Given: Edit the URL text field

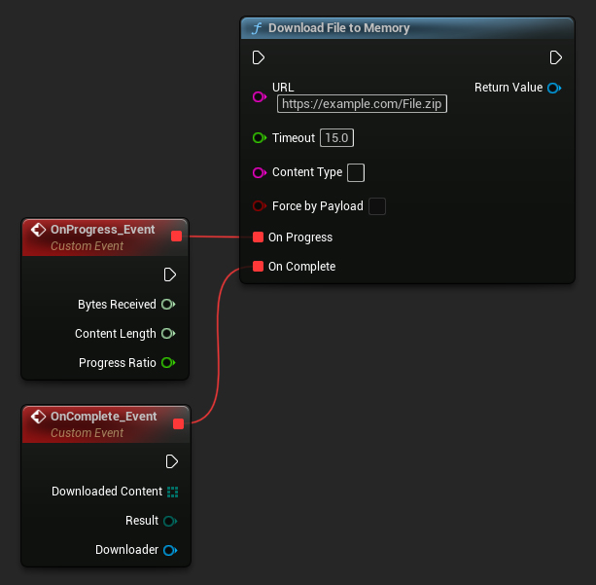Looking at the screenshot, I should point(362,104).
